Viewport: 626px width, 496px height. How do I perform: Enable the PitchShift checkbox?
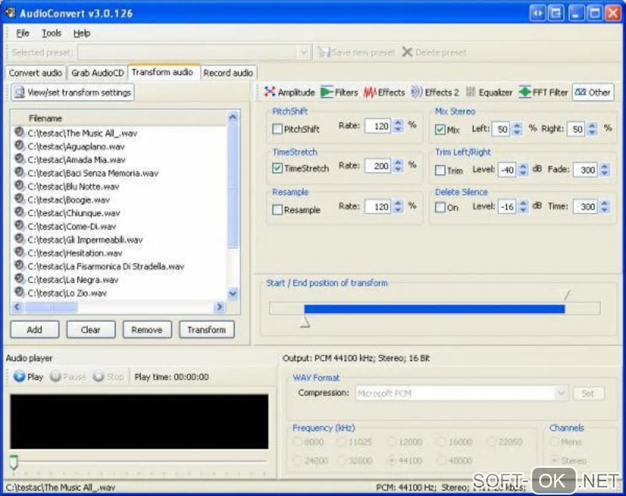coord(277,129)
